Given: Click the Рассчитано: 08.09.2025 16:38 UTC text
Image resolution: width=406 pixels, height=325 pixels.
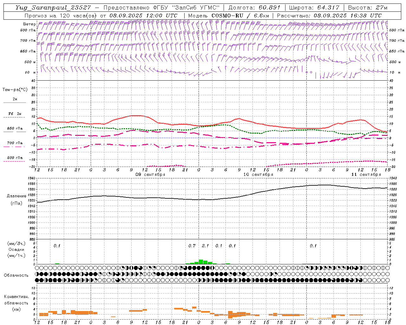Looking at the screenshot, I should click(x=329, y=16).
